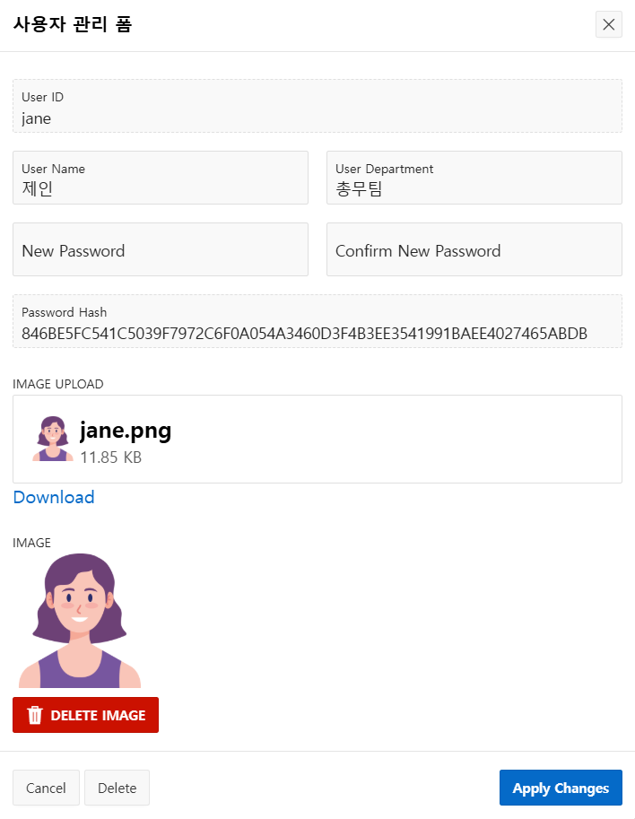Click the IMAGE UPLOAD label
635x819 pixels.
[58, 384]
